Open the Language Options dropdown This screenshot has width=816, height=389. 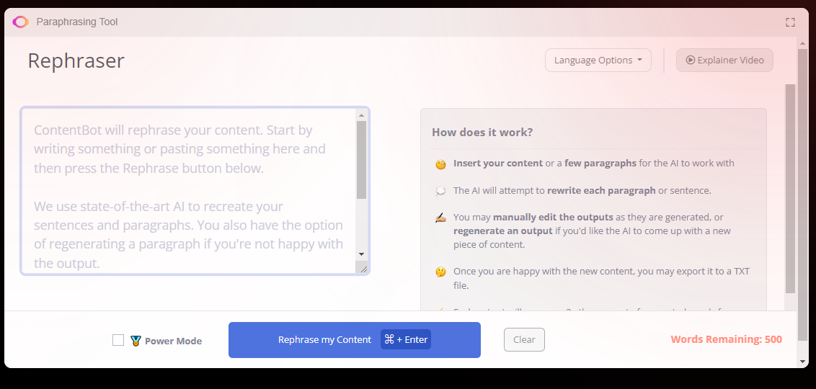[x=598, y=61]
